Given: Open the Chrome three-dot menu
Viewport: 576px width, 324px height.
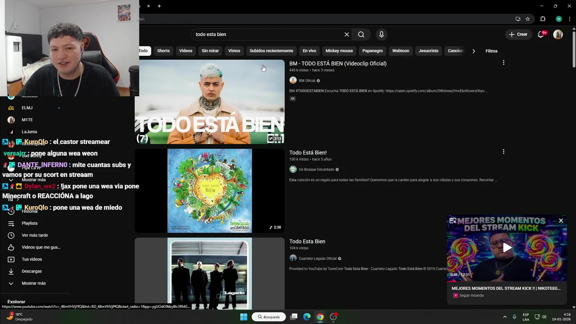Looking at the screenshot, I should tap(570, 19).
